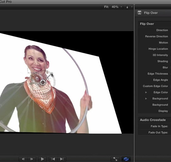The image size is (171, 162).
Task: Step back one frame with left arrow
Action: [x=23, y=159]
